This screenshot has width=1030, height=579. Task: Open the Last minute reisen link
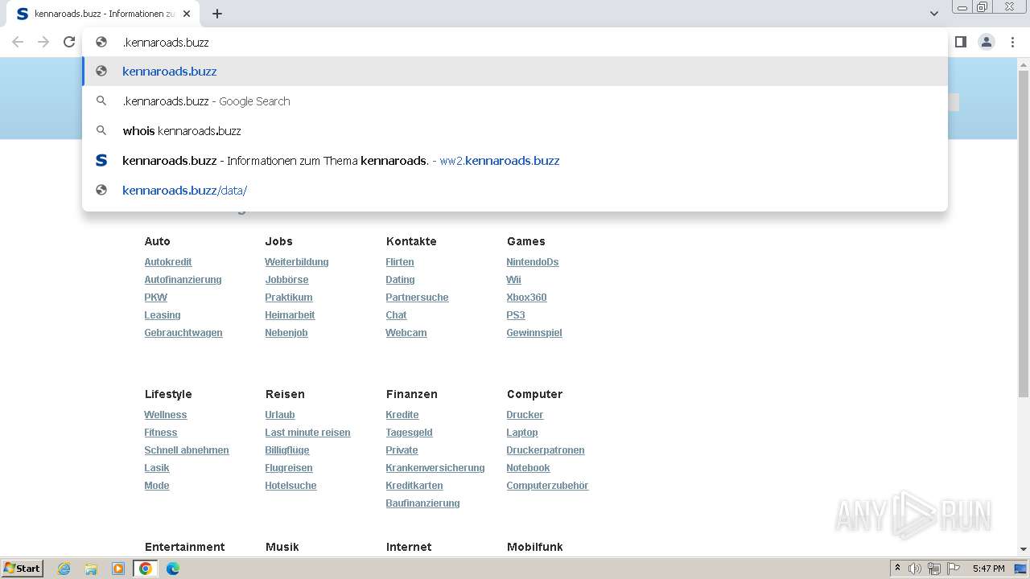307,433
